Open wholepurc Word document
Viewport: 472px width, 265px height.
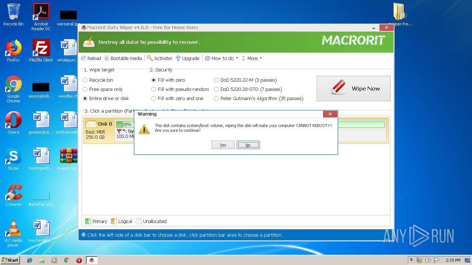pyautogui.click(x=69, y=51)
